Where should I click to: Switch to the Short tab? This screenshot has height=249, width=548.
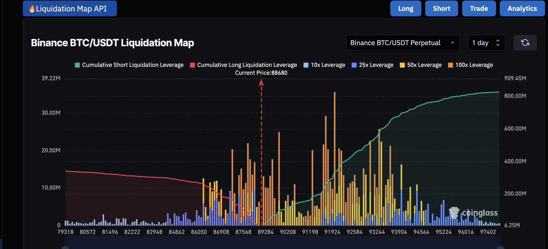coord(441,9)
